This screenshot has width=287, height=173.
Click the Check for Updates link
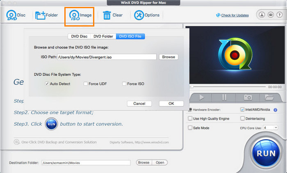235,15
